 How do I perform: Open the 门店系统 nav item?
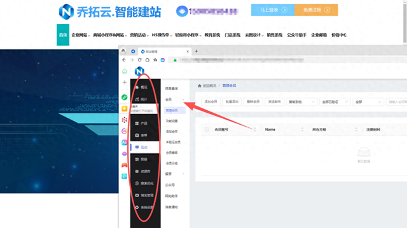coord(233,35)
